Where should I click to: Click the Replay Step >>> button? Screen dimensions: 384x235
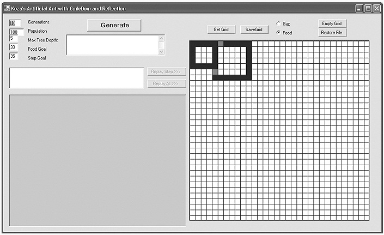[166, 72]
